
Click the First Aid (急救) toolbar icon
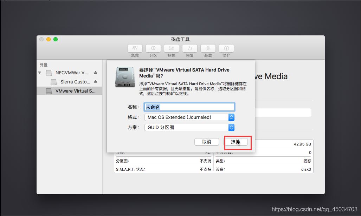point(135,48)
